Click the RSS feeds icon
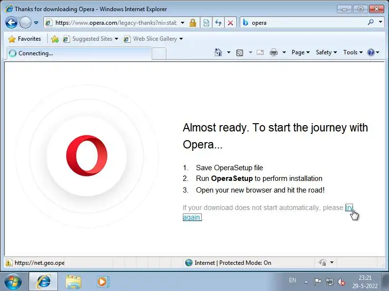389x291 pixels. [240, 52]
